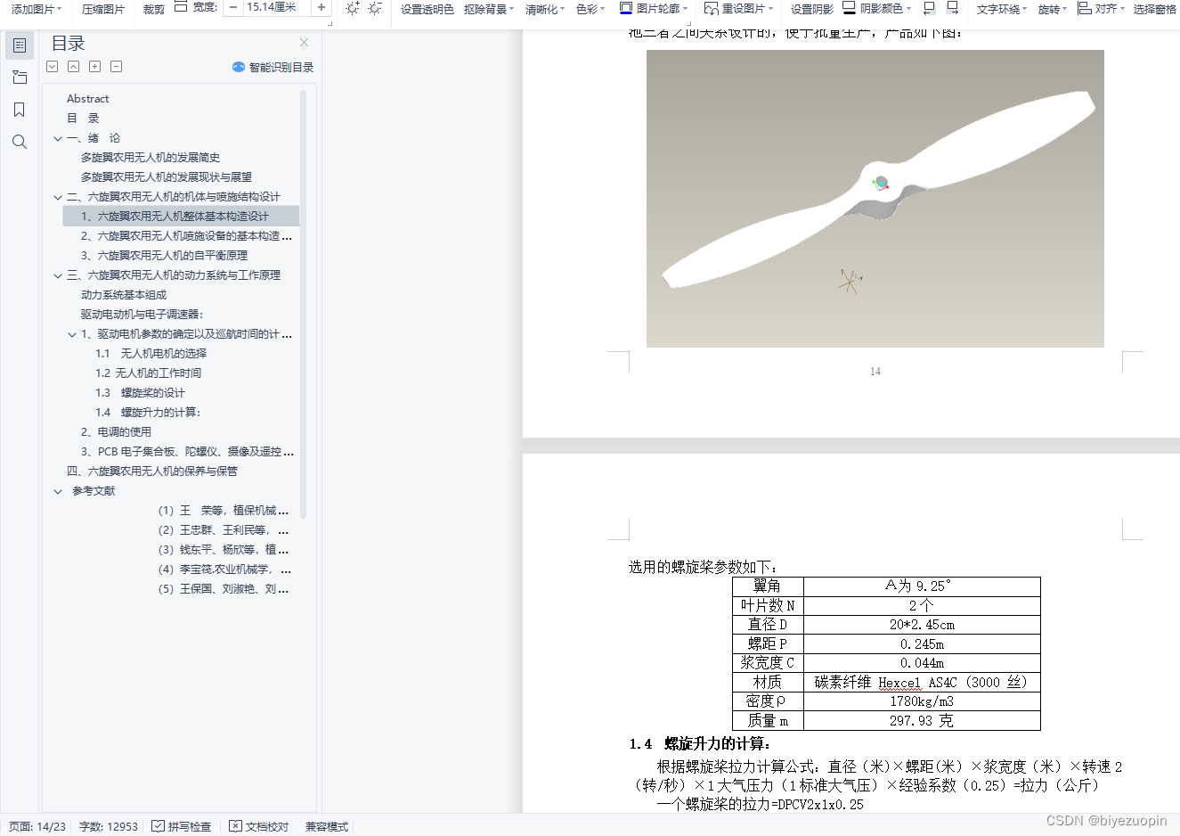Collapse the 参考文献 section

58,491
